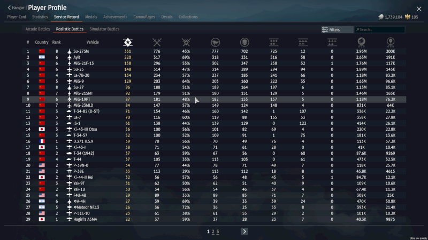Click Su-27SM aircraft icon
The width and height of the screenshot is (428, 240).
pos(70,51)
